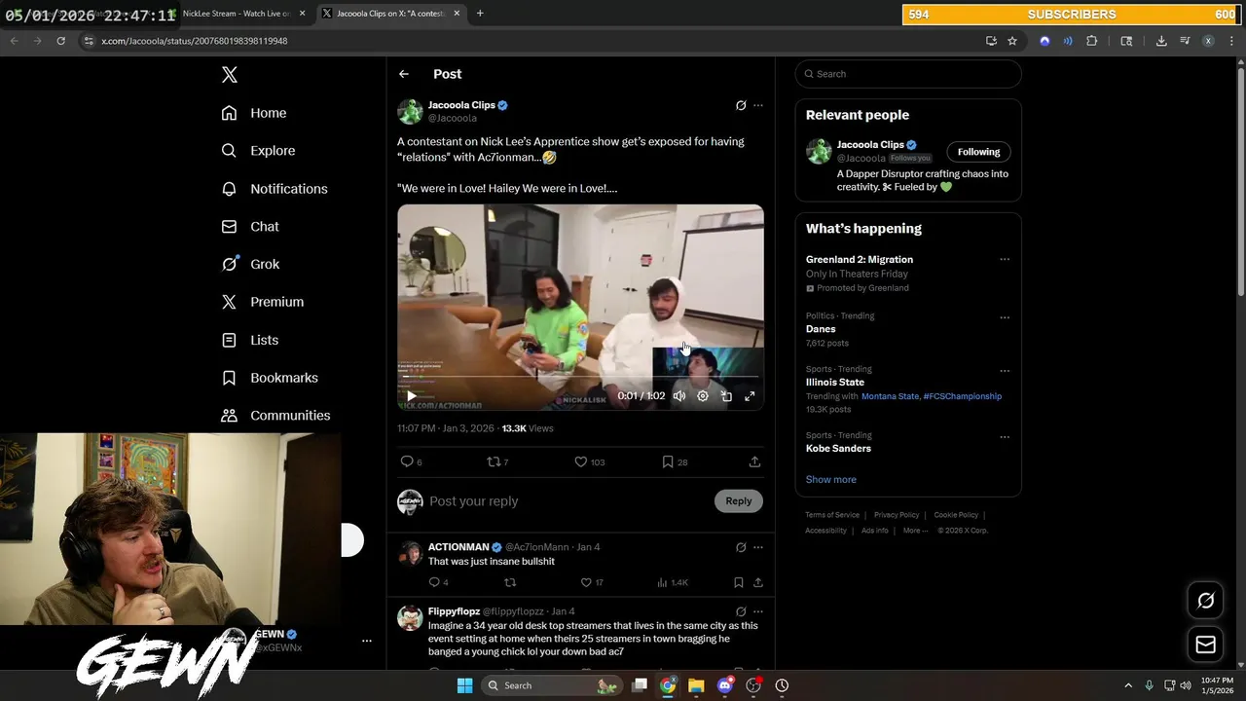Bookmark the post with 28 bookmarks
This screenshot has height=701, width=1246.
click(x=675, y=461)
